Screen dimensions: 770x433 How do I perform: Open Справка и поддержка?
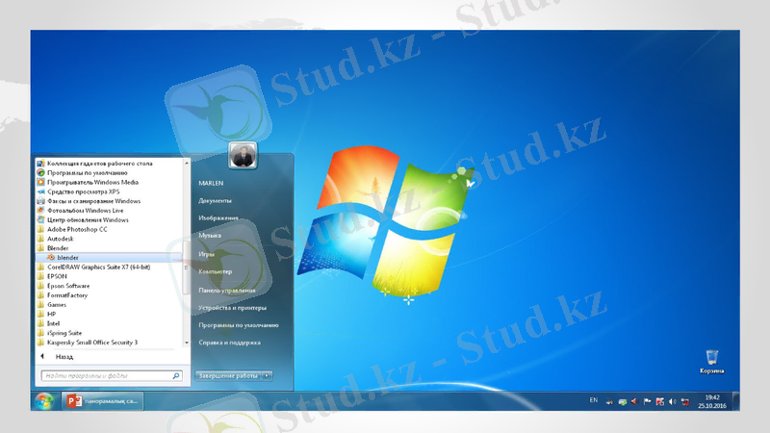229,343
